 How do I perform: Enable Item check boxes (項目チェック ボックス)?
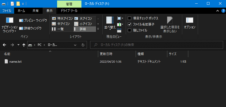click(x=130, y=18)
